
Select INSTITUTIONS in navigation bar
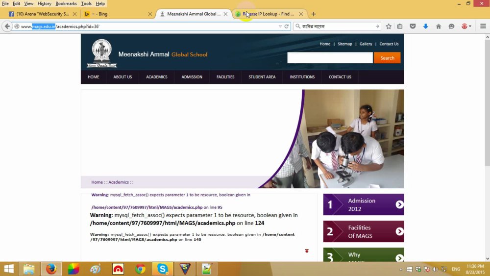click(302, 77)
